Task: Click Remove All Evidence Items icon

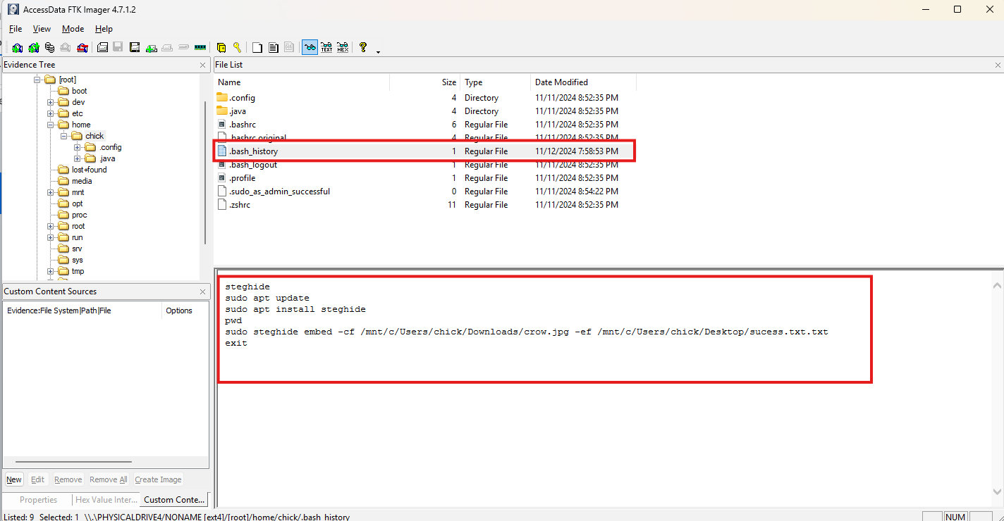Action: click(82, 48)
